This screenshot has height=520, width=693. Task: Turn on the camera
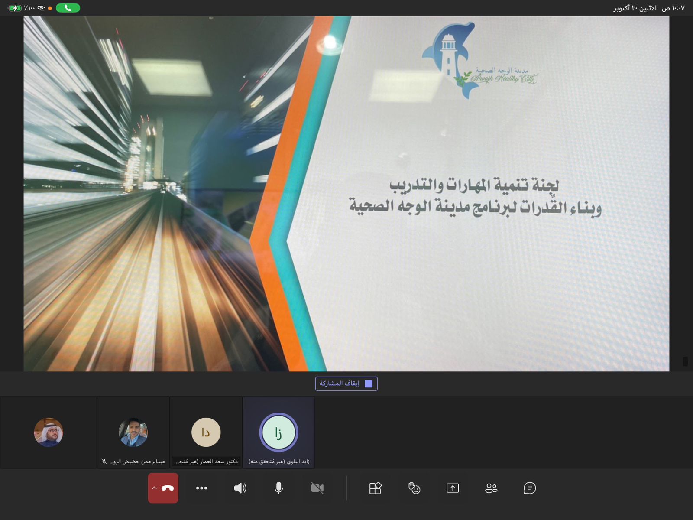(317, 488)
